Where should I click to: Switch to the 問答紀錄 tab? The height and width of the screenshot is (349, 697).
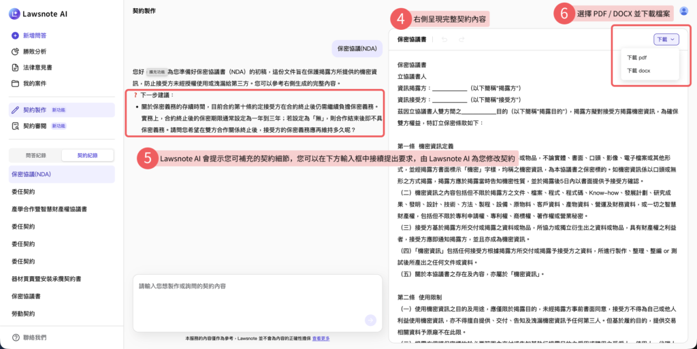(x=36, y=155)
